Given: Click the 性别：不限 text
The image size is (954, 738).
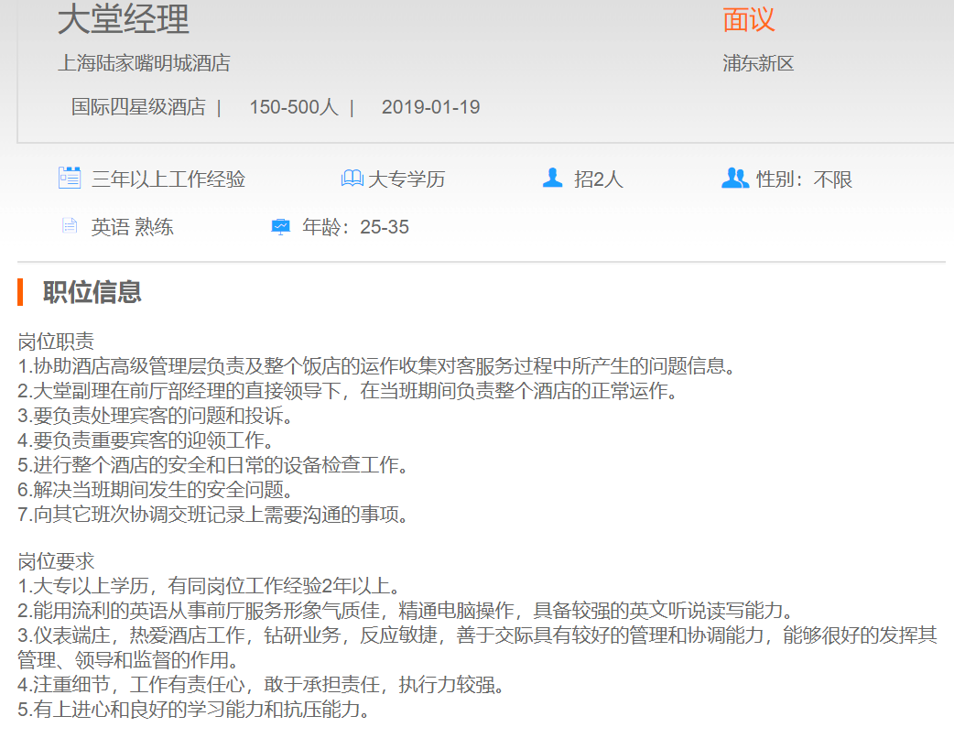Looking at the screenshot, I should coord(804,179).
